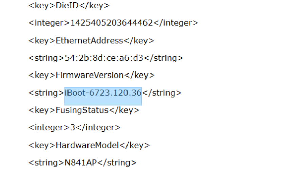Click the closing string tag after iBoot-6723.120.36
Viewport: 293px width, 170px height.
(161, 93)
